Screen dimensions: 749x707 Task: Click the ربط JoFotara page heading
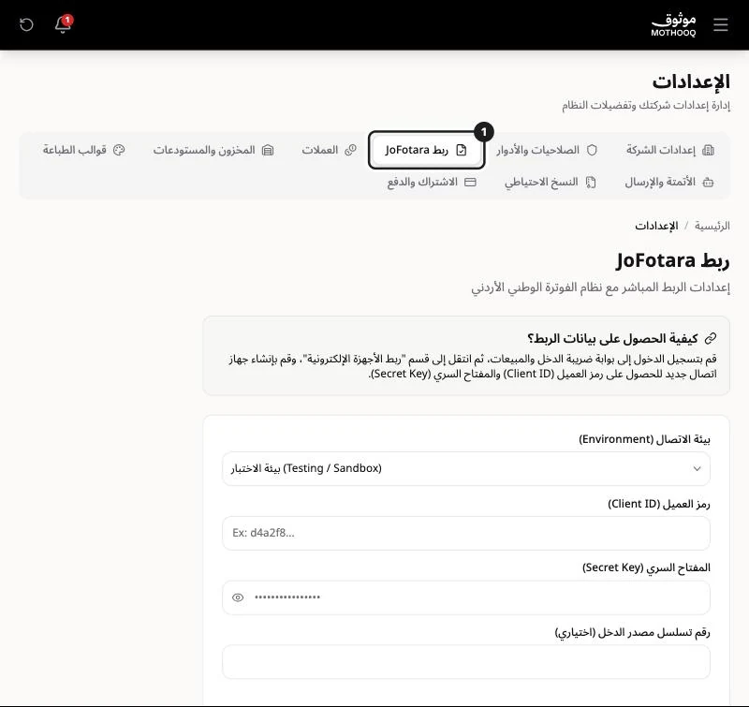pyautogui.click(x=672, y=261)
